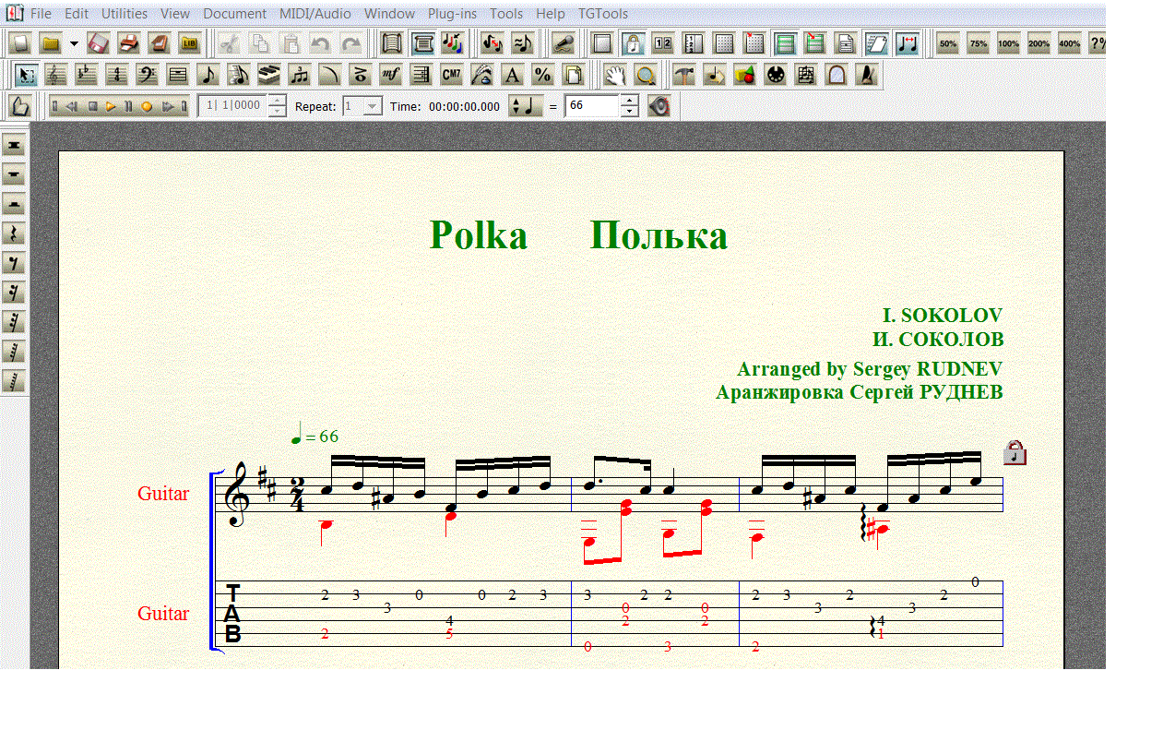Open the Repeat count dropdown

pyautogui.click(x=373, y=106)
